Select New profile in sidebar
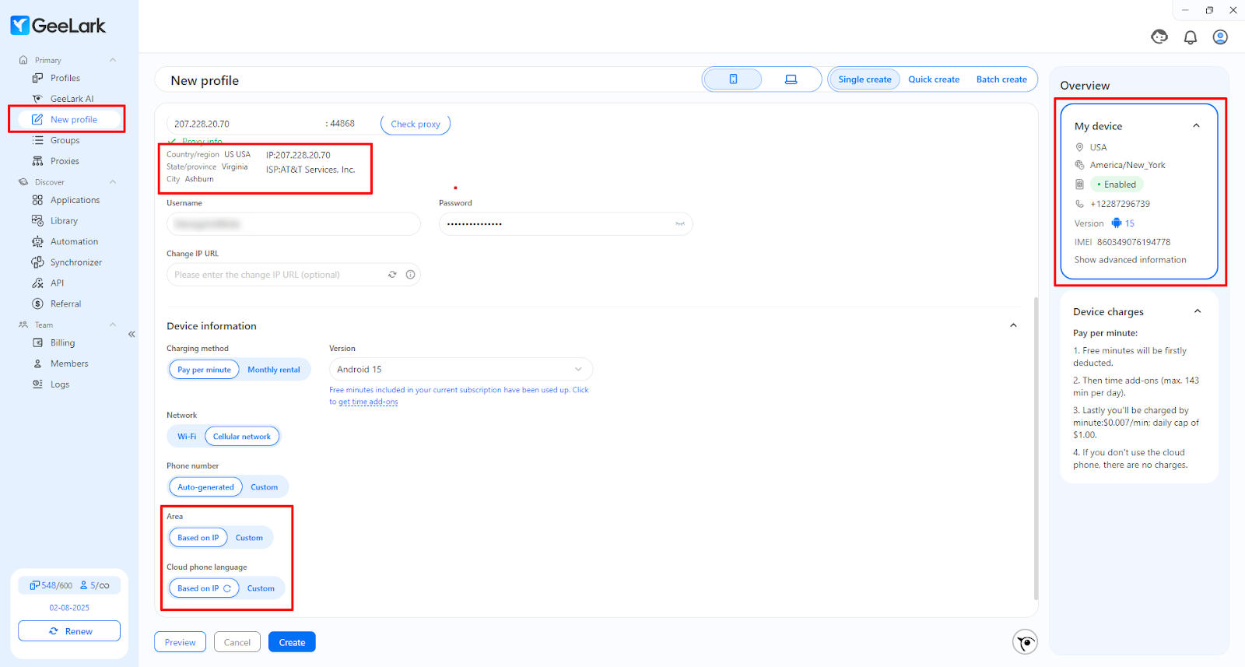 [x=70, y=120]
